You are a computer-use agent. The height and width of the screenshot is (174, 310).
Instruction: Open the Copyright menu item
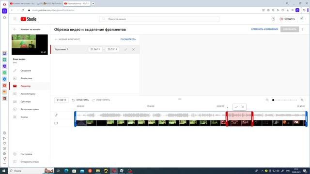tap(30, 109)
